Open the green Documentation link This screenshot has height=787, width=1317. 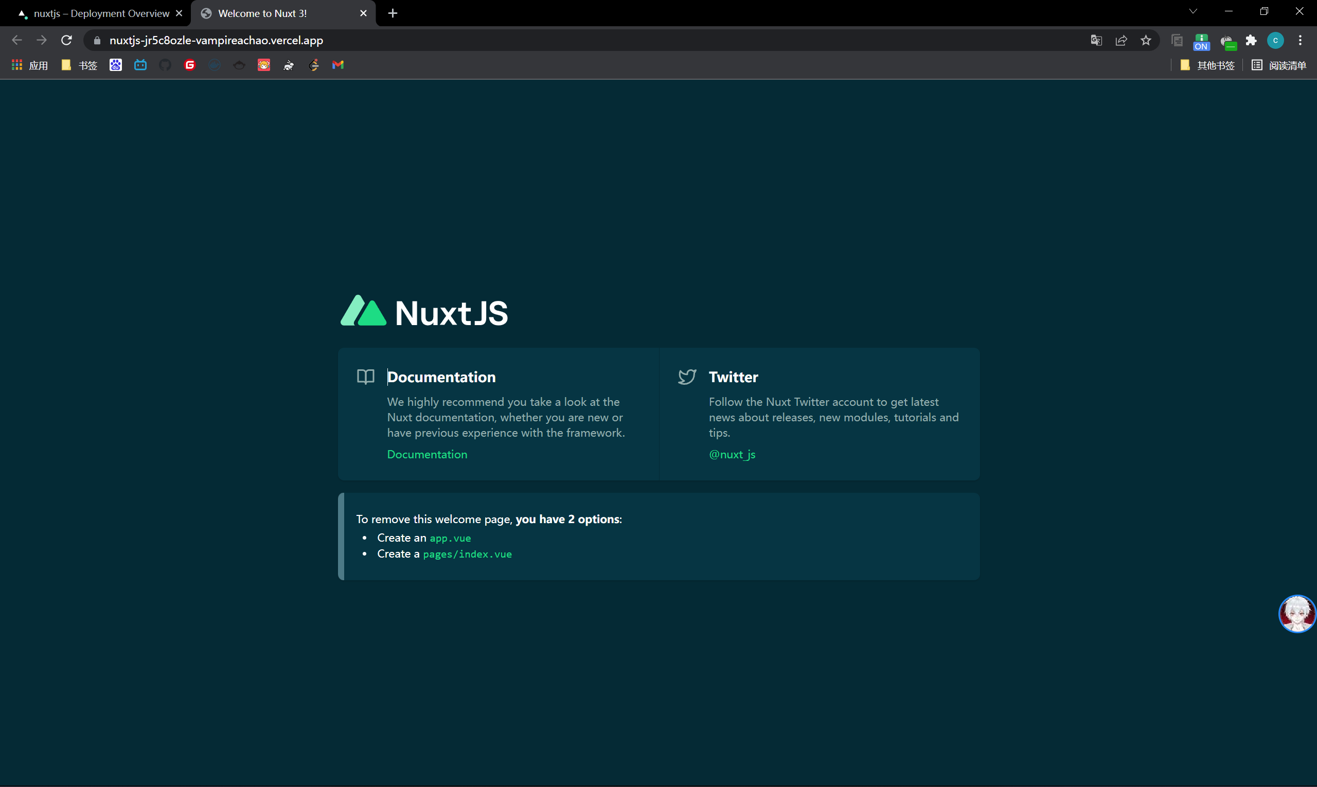tap(427, 455)
